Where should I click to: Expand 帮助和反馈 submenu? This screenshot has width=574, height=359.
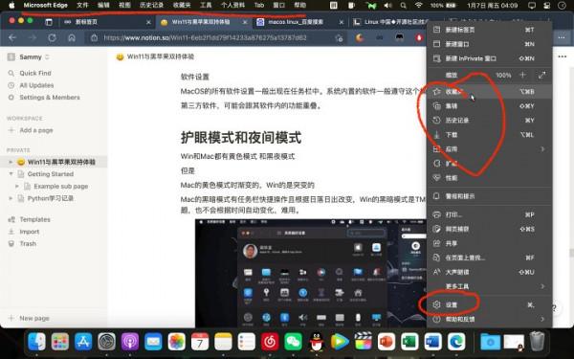(x=542, y=319)
